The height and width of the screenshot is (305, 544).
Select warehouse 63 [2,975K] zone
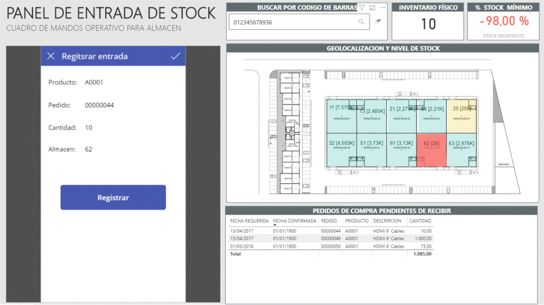[x=462, y=150]
